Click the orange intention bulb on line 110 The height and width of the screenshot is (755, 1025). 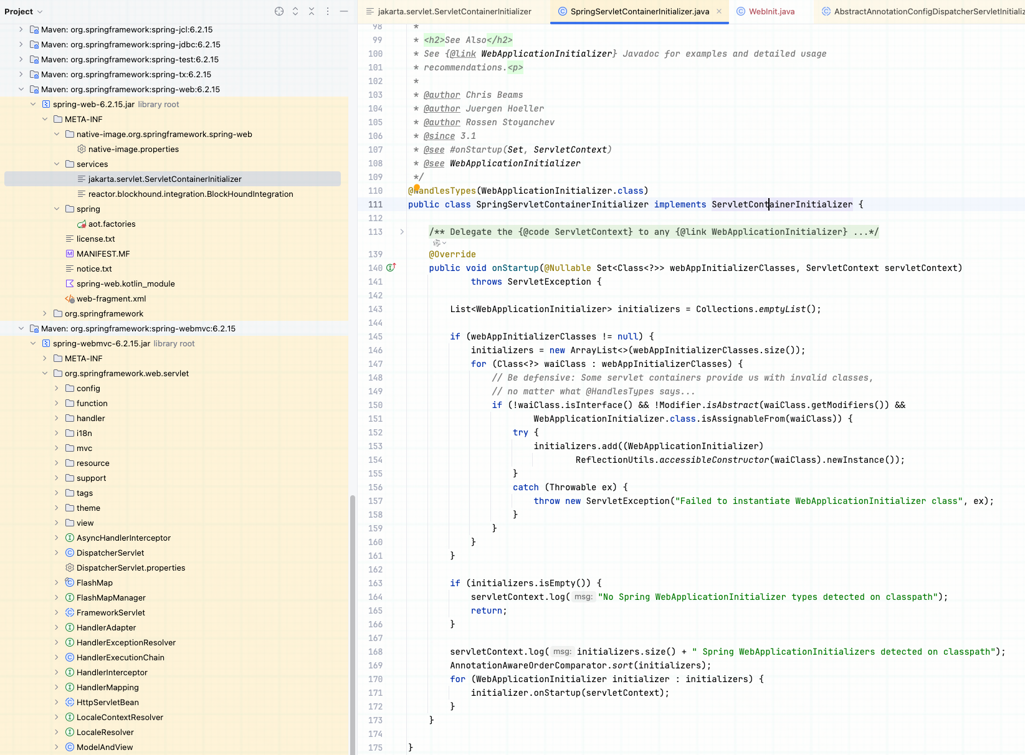point(416,188)
